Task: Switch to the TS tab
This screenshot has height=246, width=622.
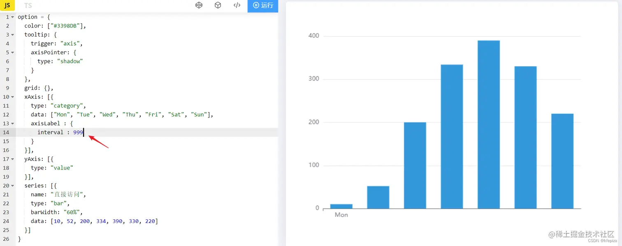Action: click(28, 5)
